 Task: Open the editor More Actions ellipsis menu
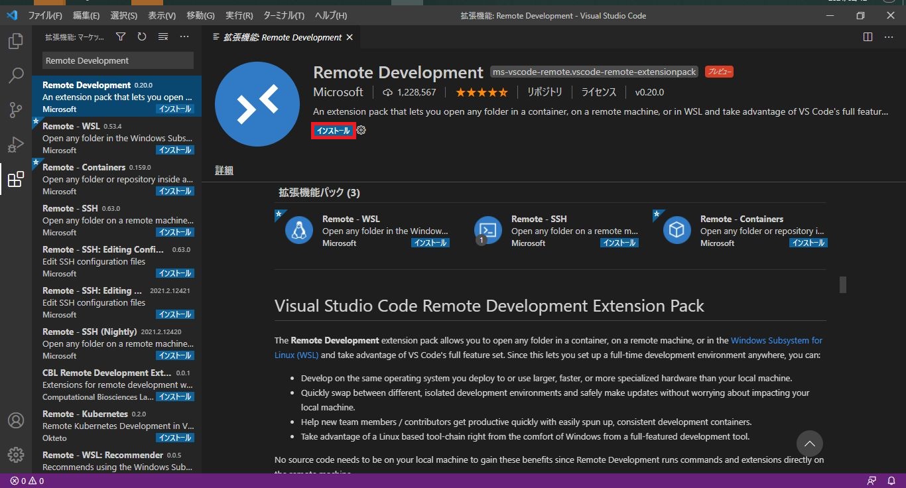pyautogui.click(x=889, y=37)
